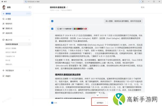Click the round account icon in the title bar
The image size is (162, 106).
(x=140, y=2)
